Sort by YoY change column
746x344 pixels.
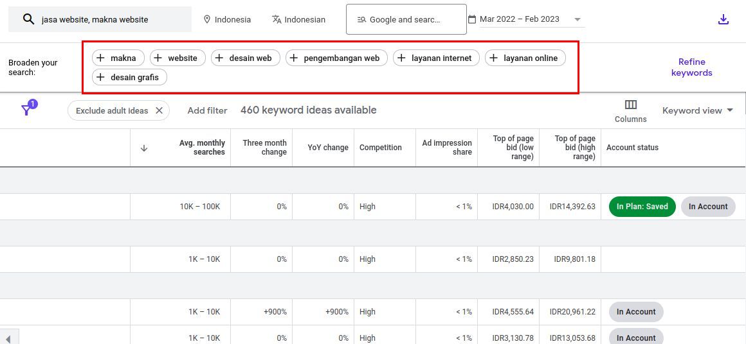coord(328,148)
